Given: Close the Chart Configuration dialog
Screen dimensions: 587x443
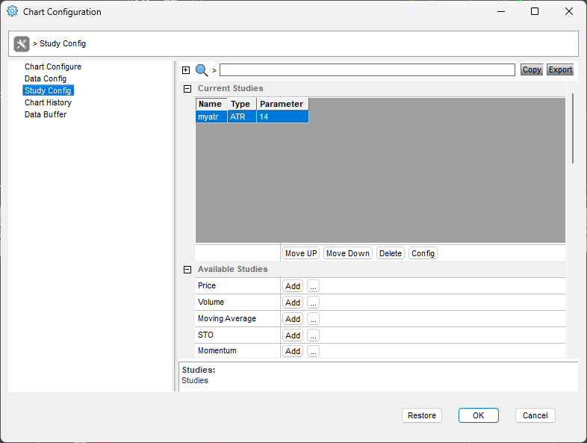Looking at the screenshot, I should tap(568, 12).
